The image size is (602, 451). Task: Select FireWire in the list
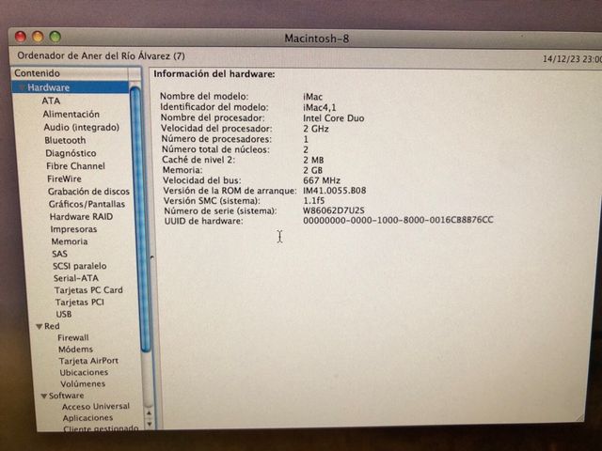click(64, 179)
